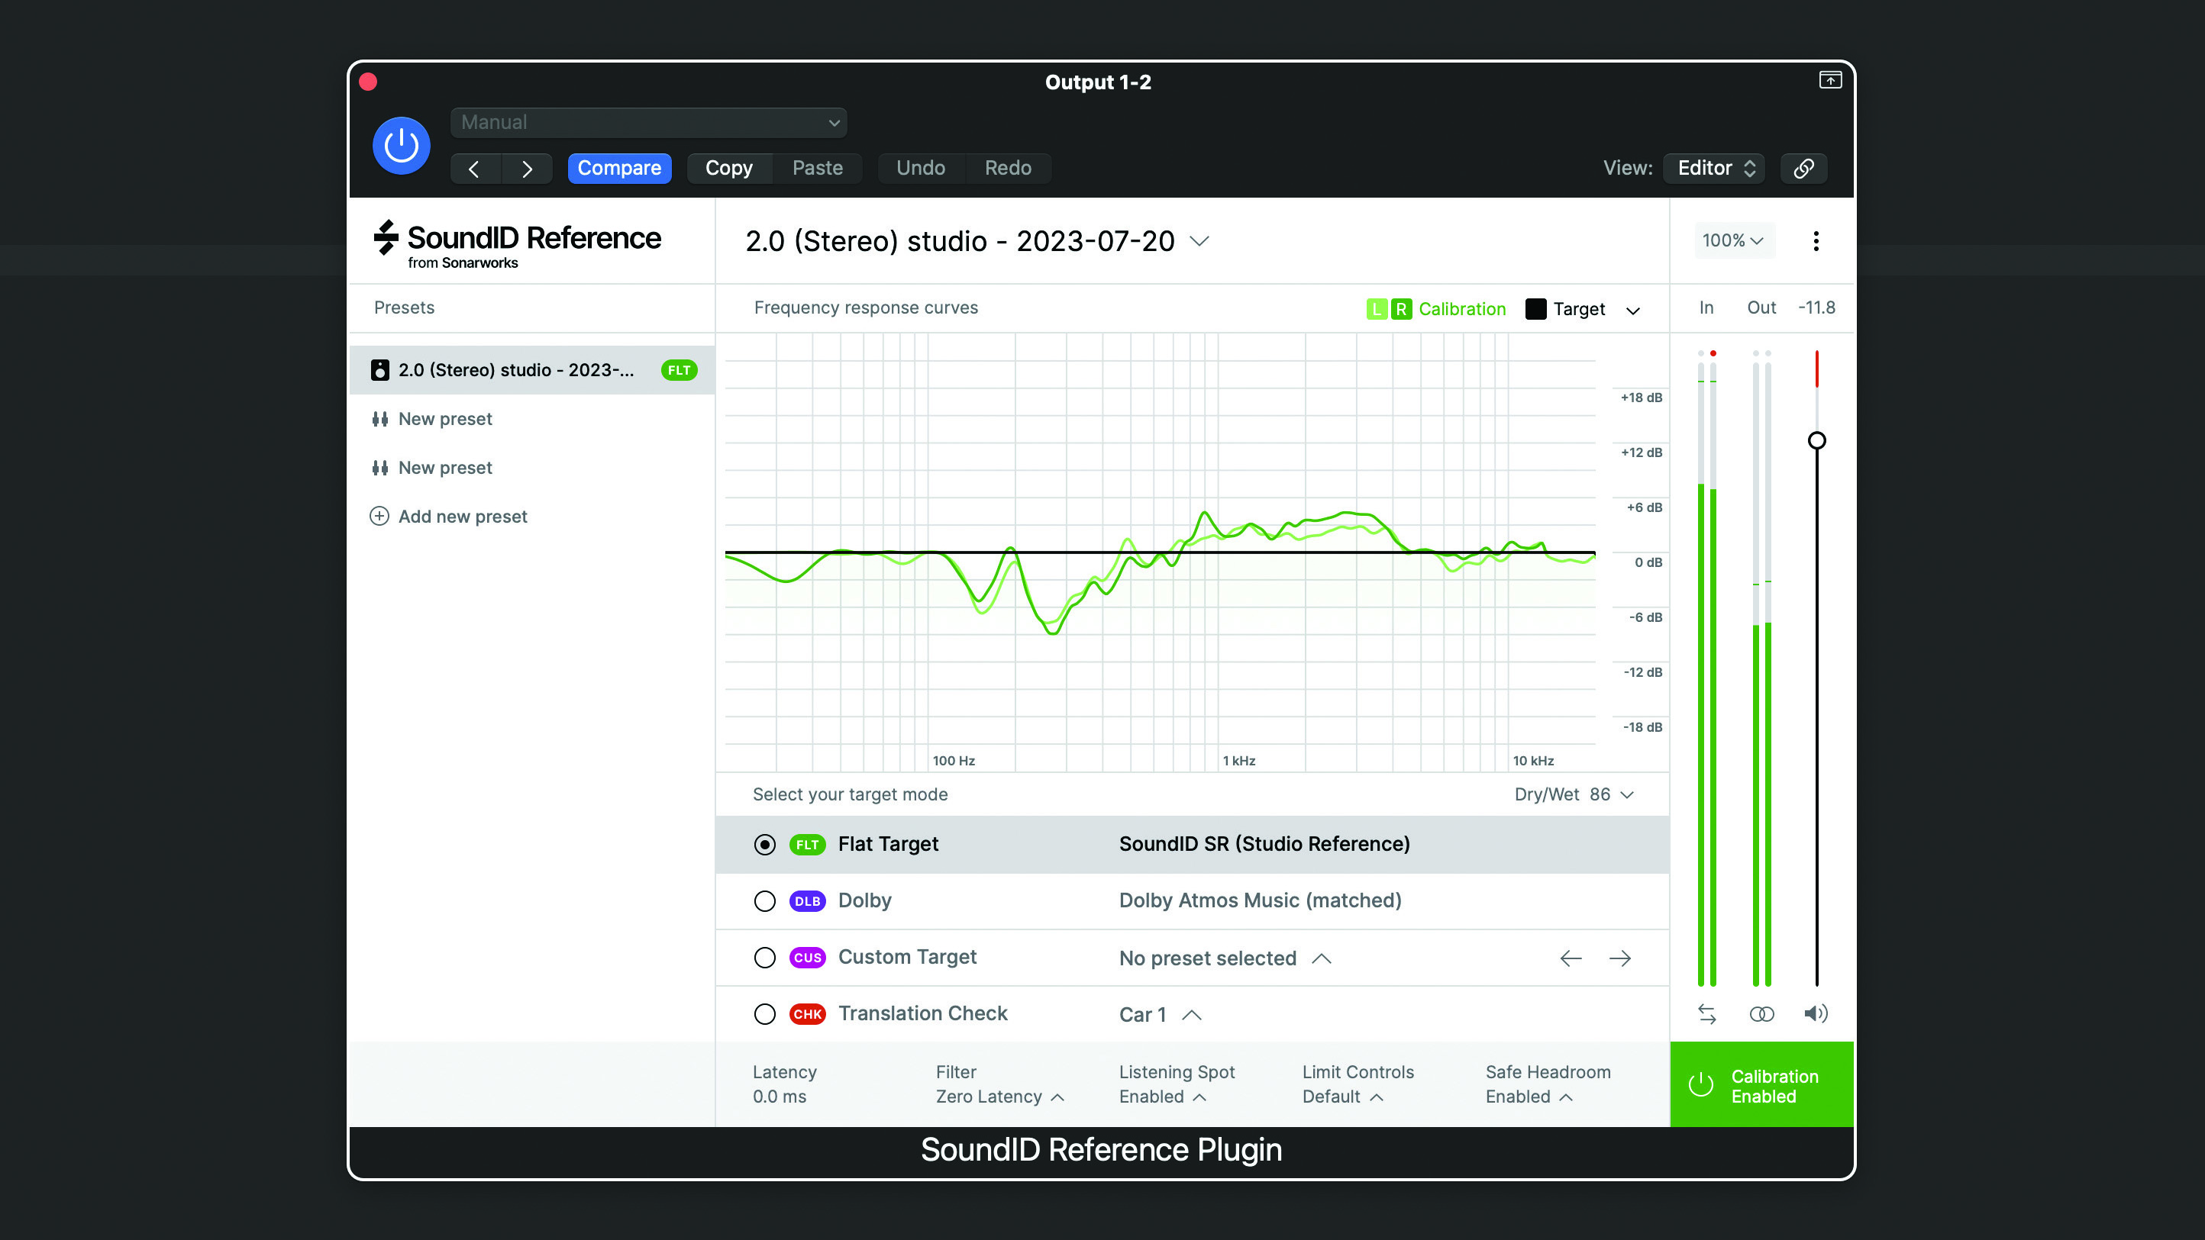The height and width of the screenshot is (1240, 2205).
Task: Go to previous preset with left arrow
Action: pyautogui.click(x=474, y=169)
